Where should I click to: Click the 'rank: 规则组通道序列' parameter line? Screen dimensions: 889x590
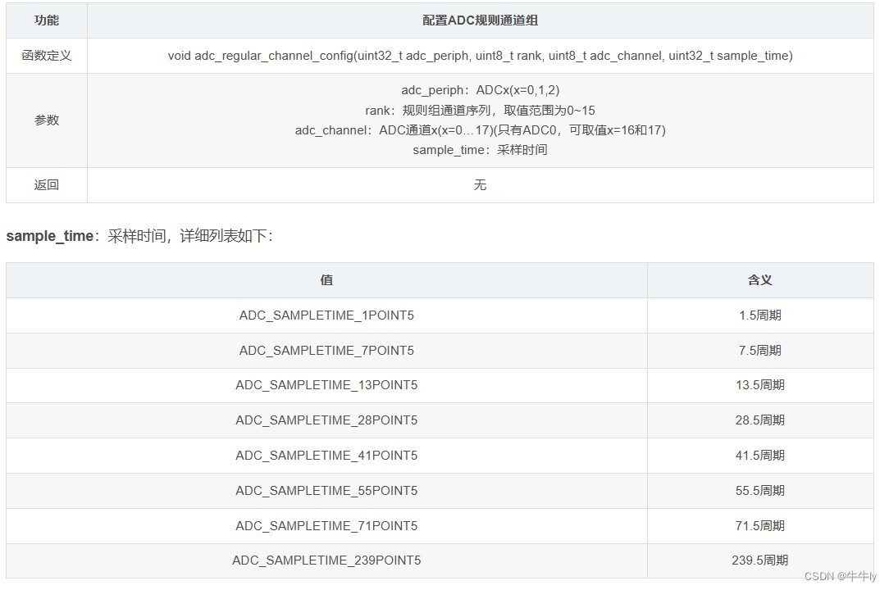pos(480,111)
